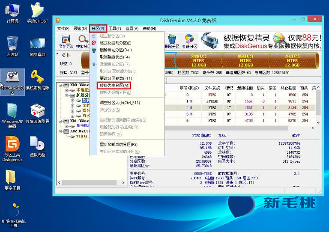329x232 pixels.
Task: Open the 更多工具 folder icon
Action: click(12, 180)
